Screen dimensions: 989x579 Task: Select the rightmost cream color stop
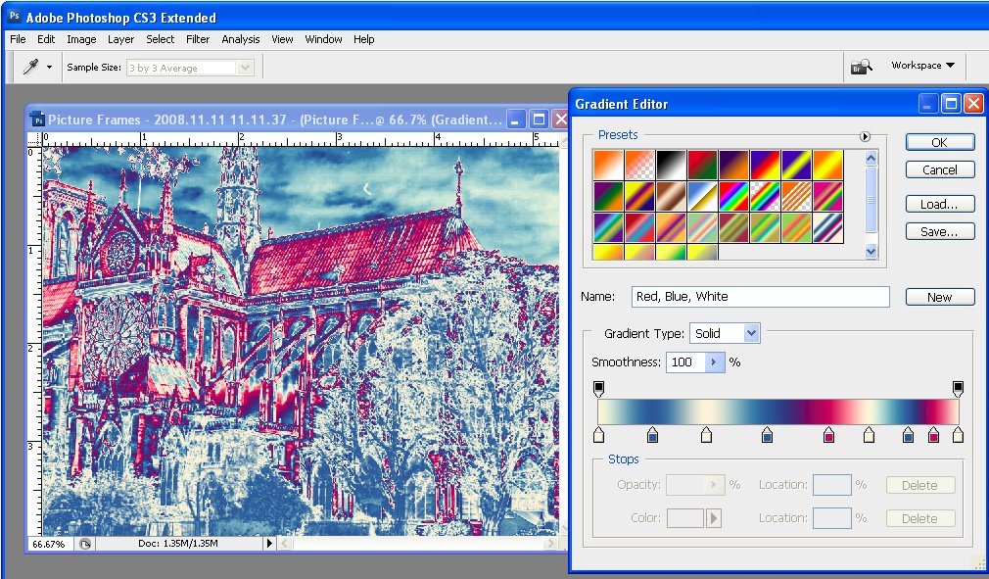pos(958,435)
